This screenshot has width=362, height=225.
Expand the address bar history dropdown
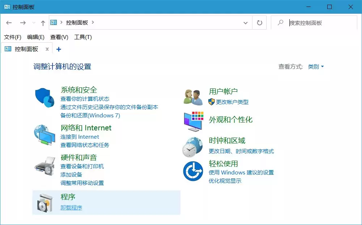click(x=246, y=23)
